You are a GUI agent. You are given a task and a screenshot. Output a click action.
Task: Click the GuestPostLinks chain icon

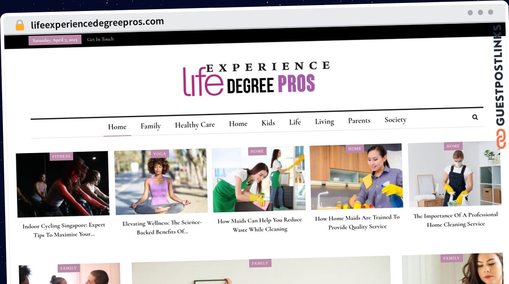pyautogui.click(x=501, y=139)
